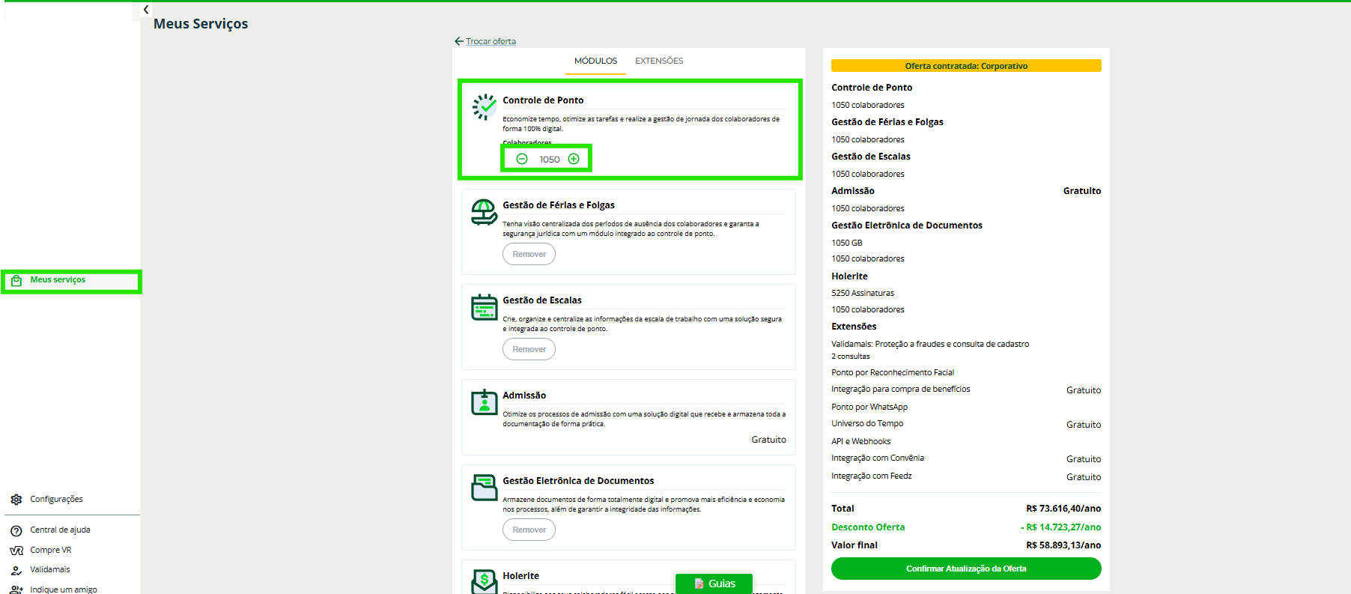Decrease the collaborators count with minus button
Image resolution: width=1351 pixels, height=594 pixels.
[x=522, y=159]
